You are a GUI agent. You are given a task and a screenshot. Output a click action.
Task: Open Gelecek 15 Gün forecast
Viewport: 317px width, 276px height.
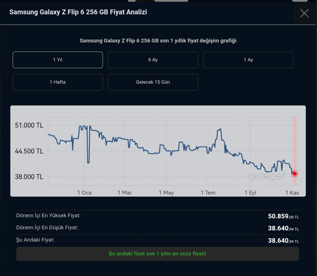point(153,82)
